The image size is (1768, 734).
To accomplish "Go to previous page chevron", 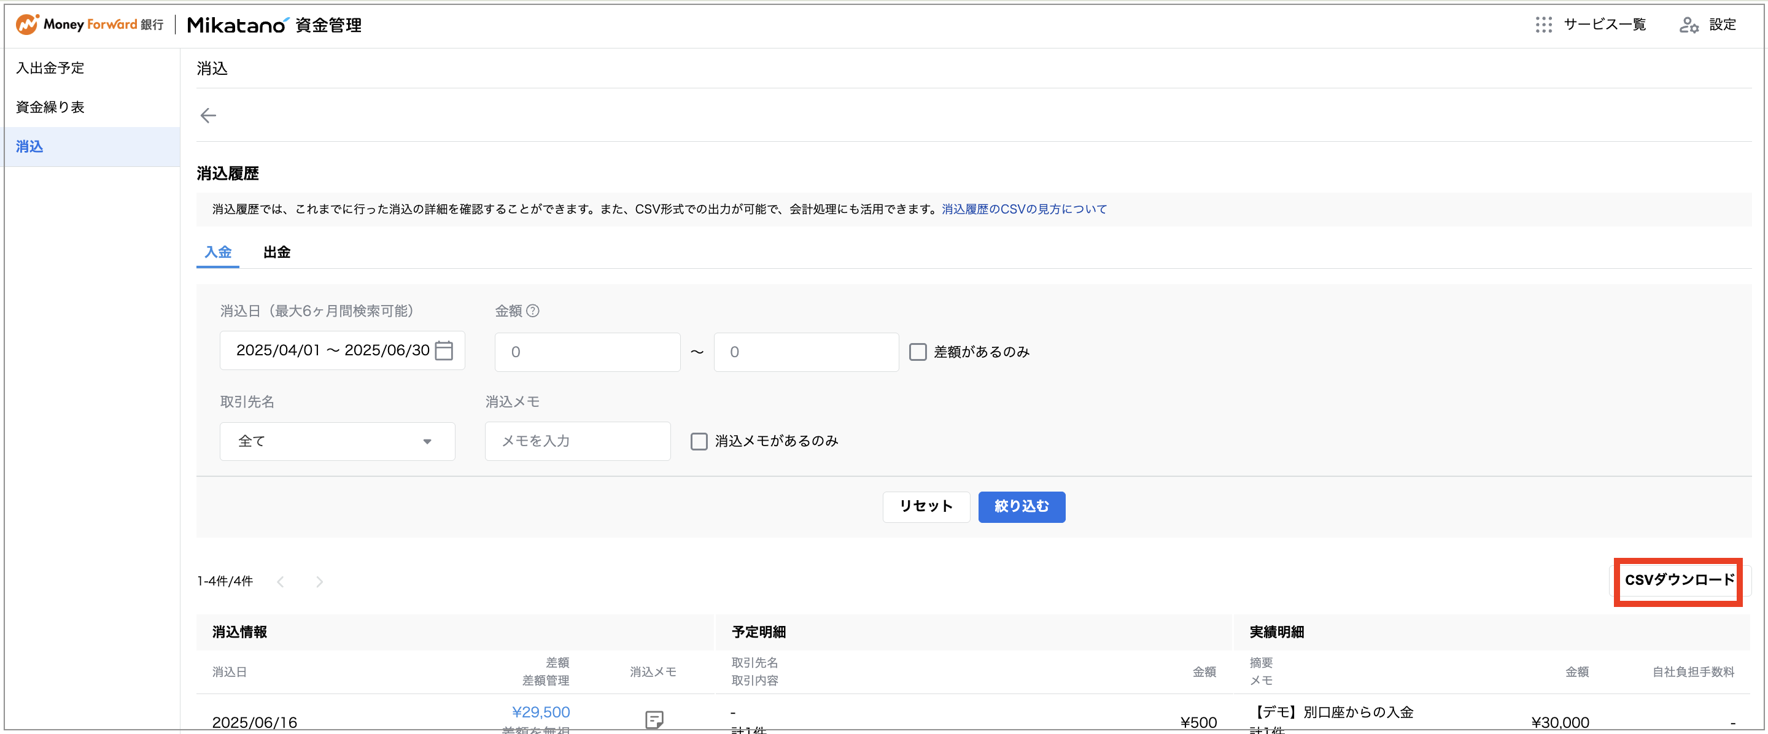I will 281,582.
